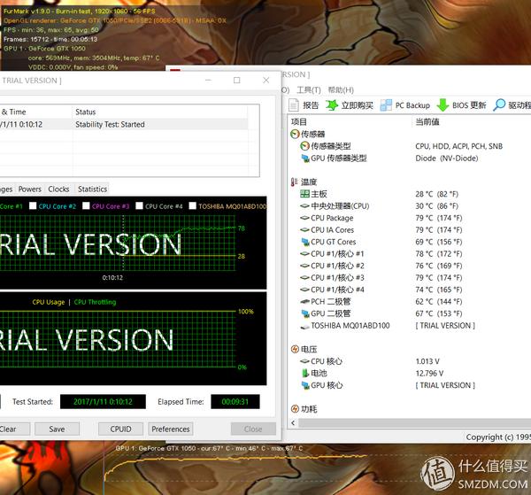The width and height of the screenshot is (531, 495).
Task: Click the CPU Throttling legend label
Action: point(95,302)
